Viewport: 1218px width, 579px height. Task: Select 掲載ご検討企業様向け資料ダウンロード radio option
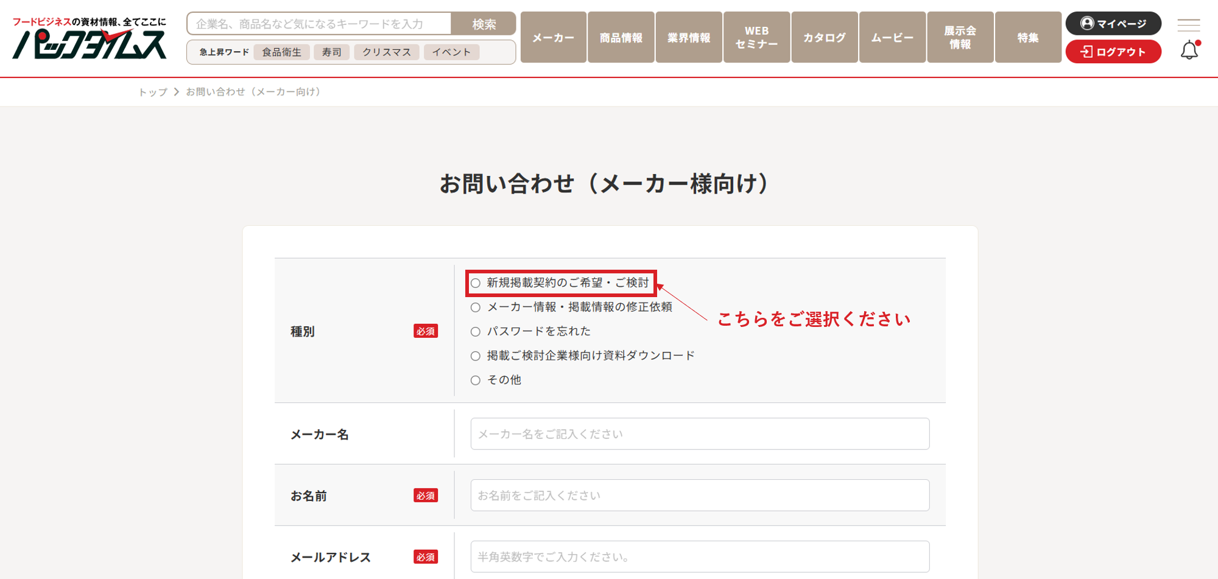coord(476,356)
